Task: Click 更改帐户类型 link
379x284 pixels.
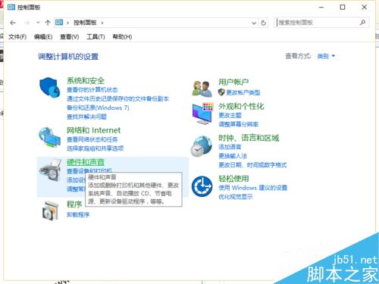Action: coord(243,92)
